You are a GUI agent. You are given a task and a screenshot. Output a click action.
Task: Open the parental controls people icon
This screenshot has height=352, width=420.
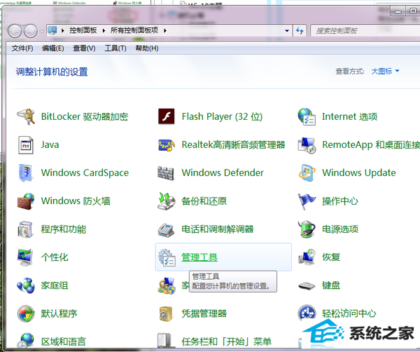point(167,285)
